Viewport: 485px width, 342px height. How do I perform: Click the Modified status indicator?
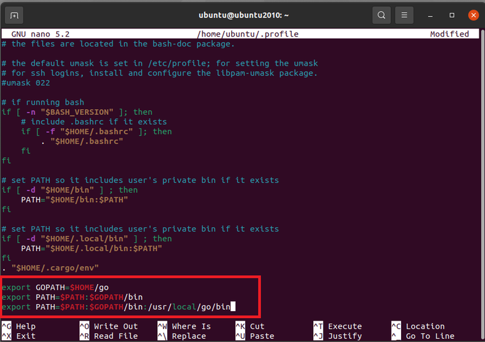click(450, 34)
